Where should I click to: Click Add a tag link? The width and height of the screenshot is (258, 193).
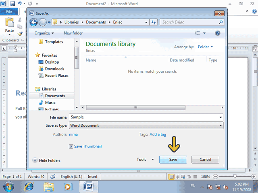(x=158, y=134)
